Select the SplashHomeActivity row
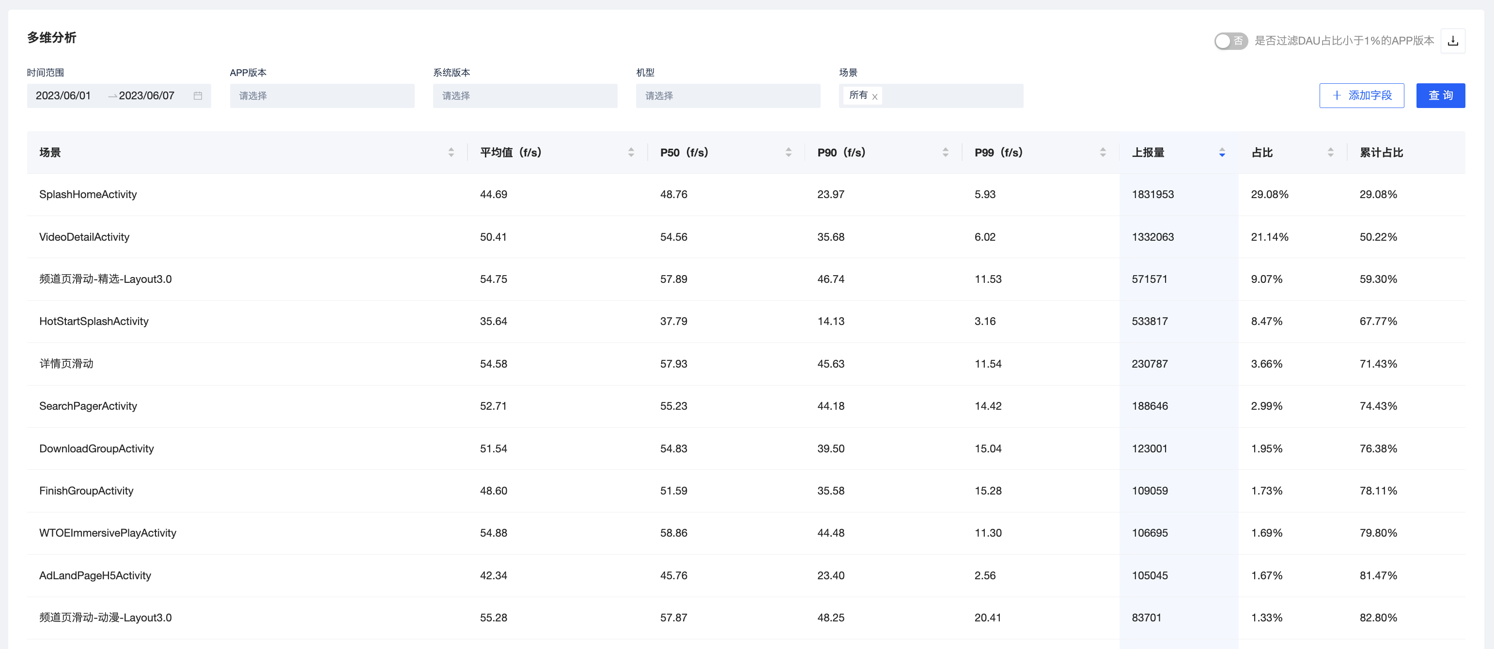This screenshot has height=649, width=1494. 746,195
